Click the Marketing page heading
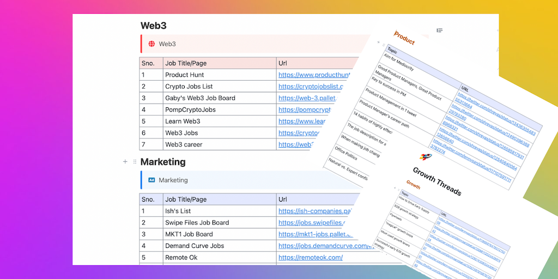Viewport: 558px width, 279px height. tap(163, 162)
